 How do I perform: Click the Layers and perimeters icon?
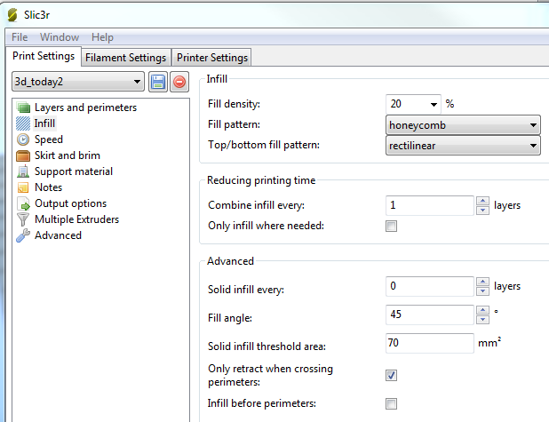(23, 107)
